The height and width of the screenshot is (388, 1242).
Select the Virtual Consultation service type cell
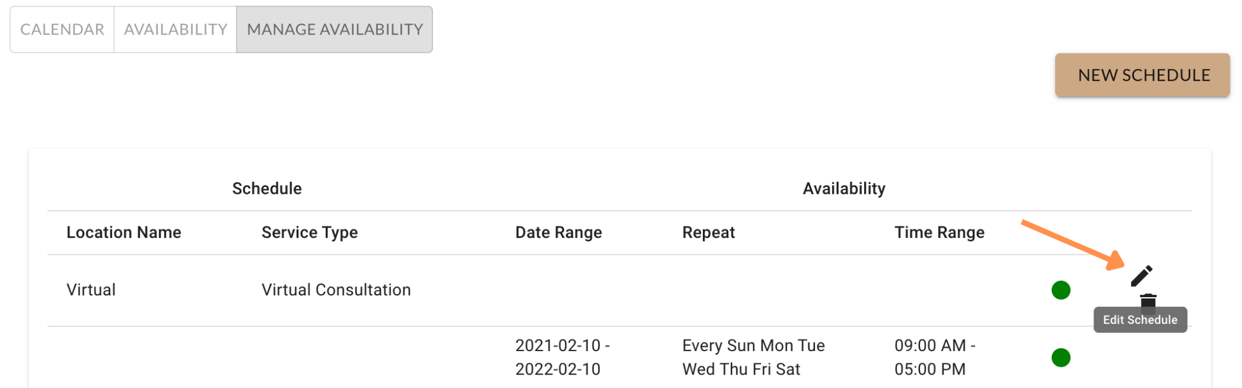click(x=336, y=290)
